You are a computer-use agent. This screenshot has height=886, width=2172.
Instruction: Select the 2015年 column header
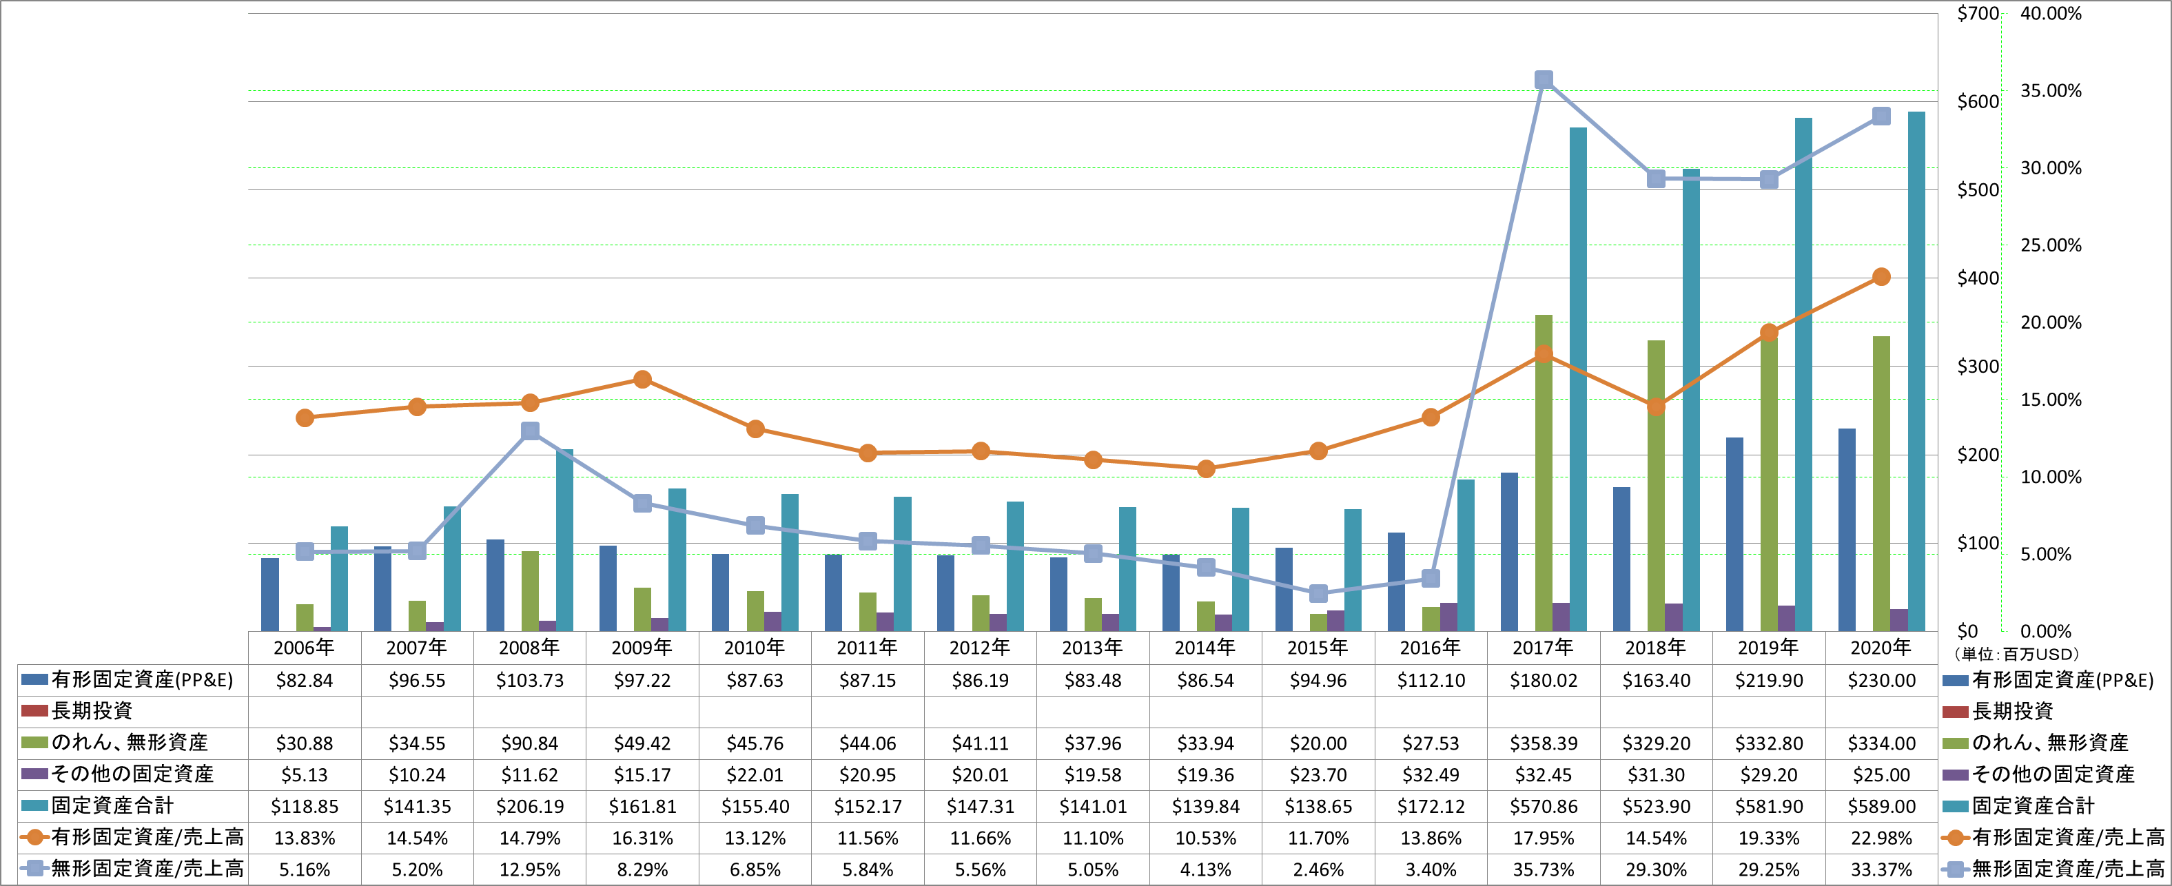point(1318,648)
